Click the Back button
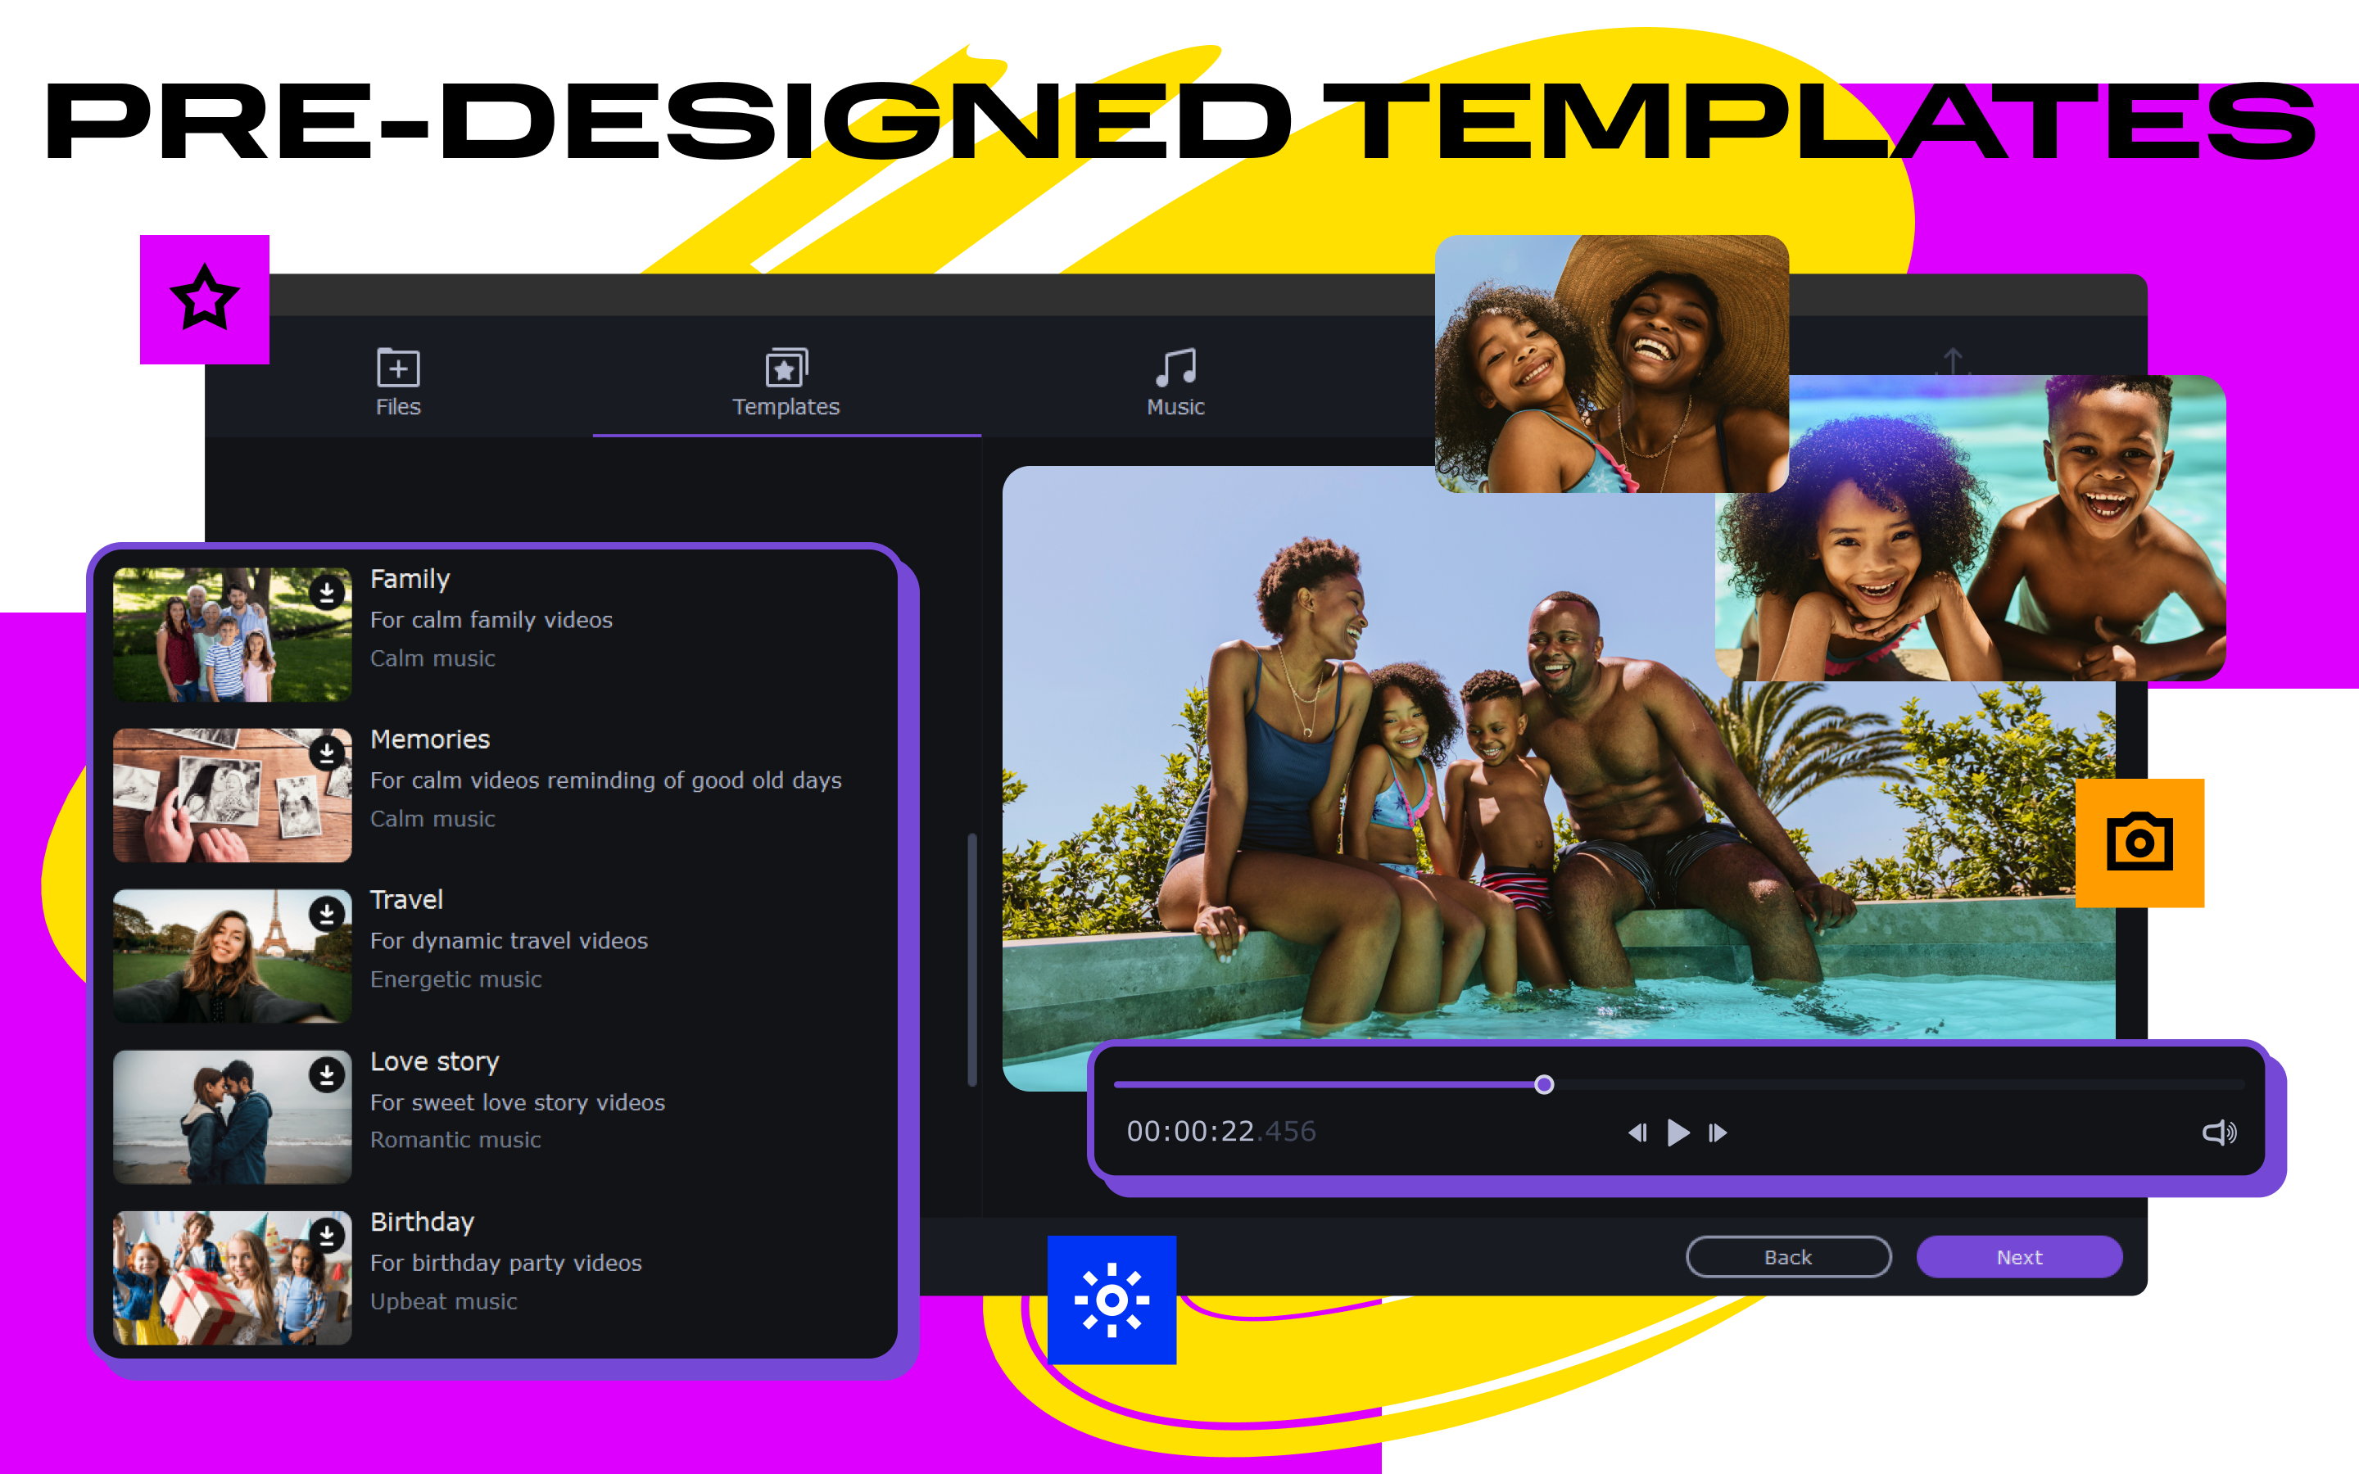2359x1474 pixels. click(x=1788, y=1257)
